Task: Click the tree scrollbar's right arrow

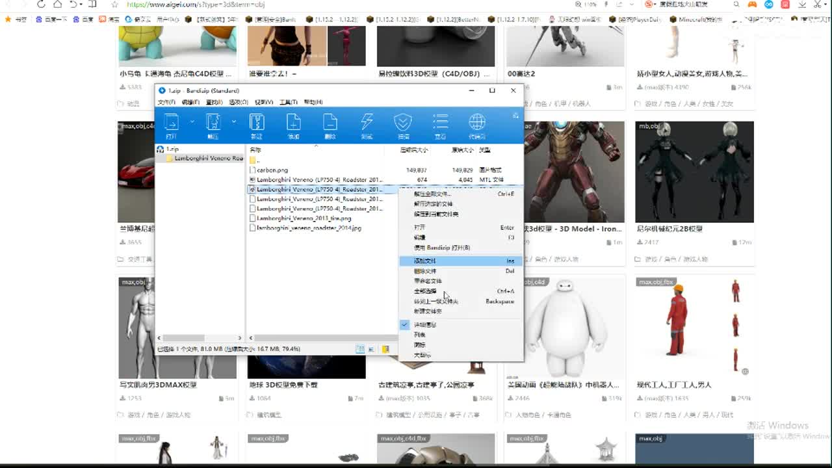Action: pyautogui.click(x=240, y=338)
